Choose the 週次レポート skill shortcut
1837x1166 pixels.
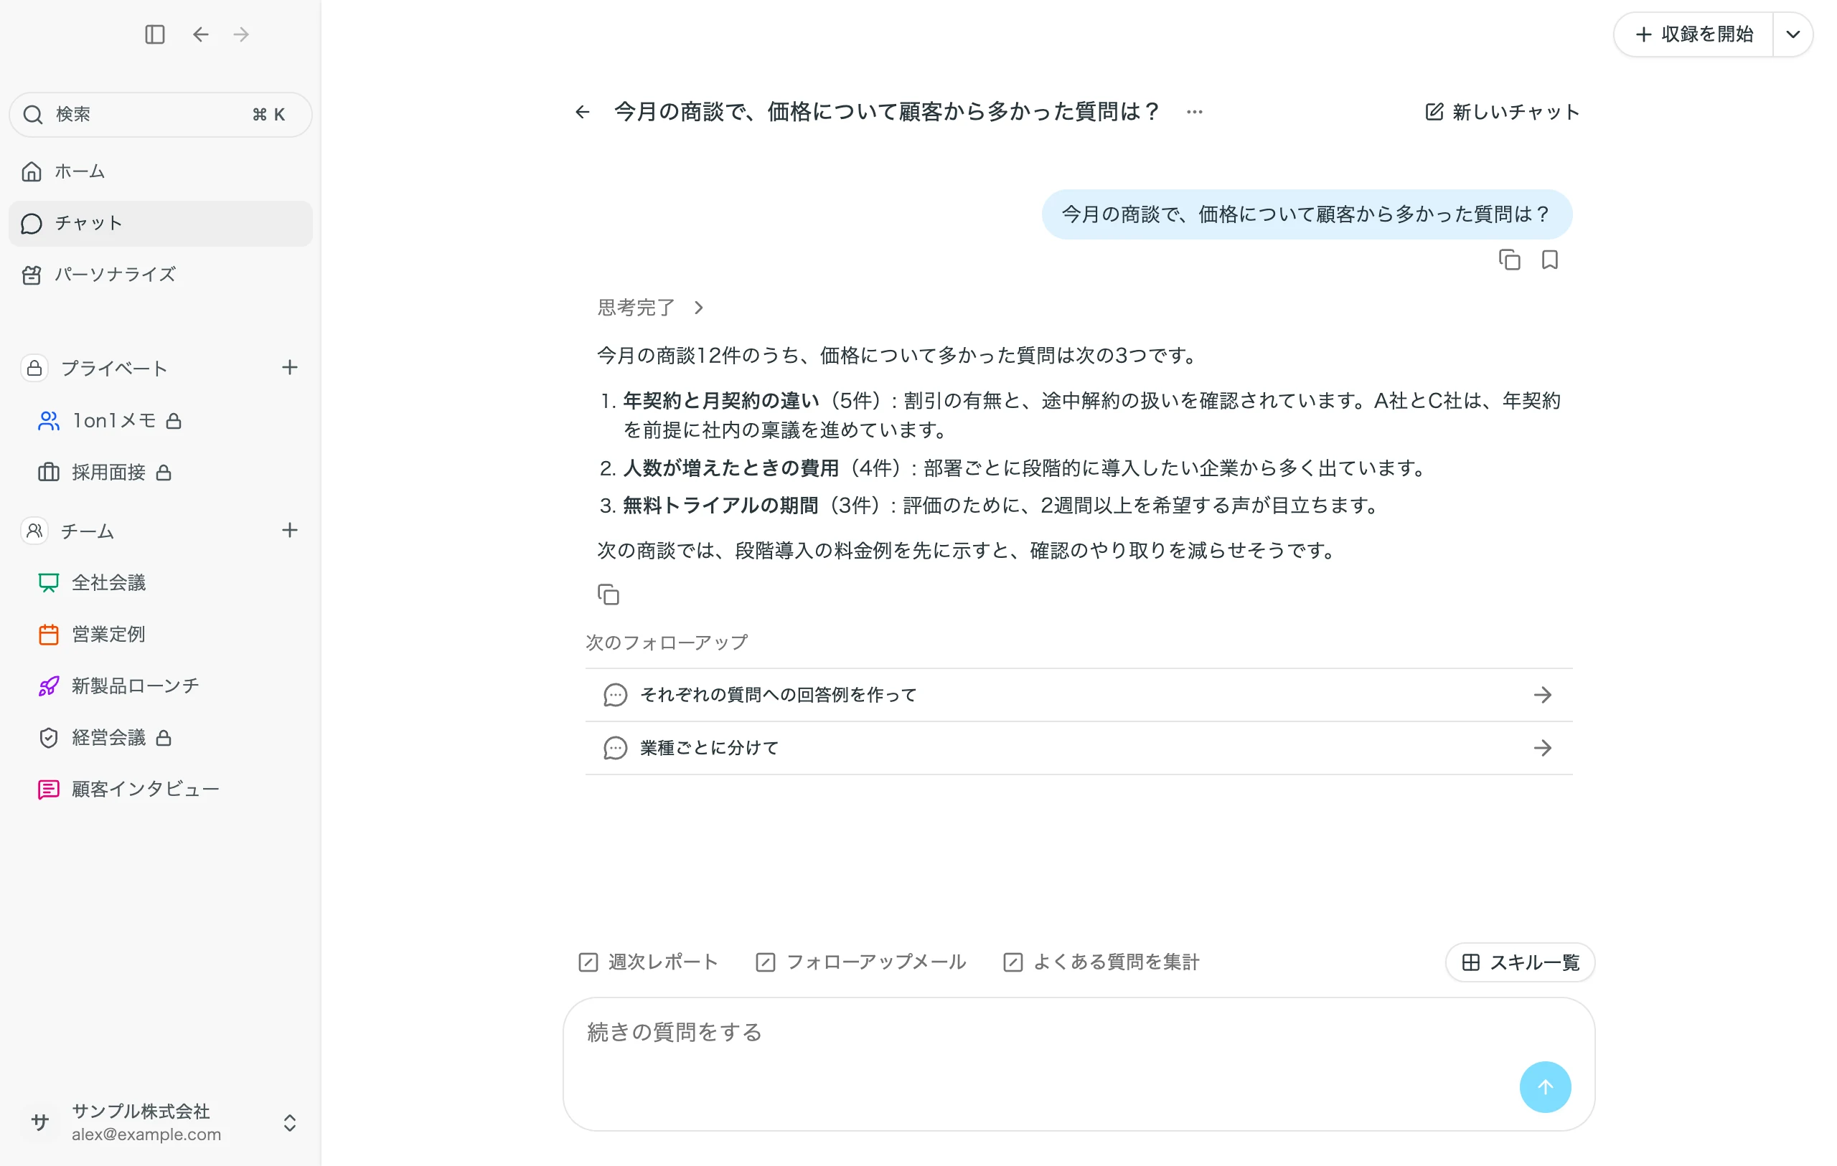649,962
